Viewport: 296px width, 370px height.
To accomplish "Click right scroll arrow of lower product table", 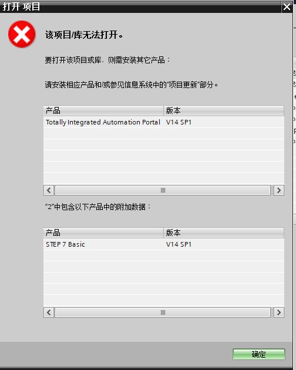I will click(279, 312).
